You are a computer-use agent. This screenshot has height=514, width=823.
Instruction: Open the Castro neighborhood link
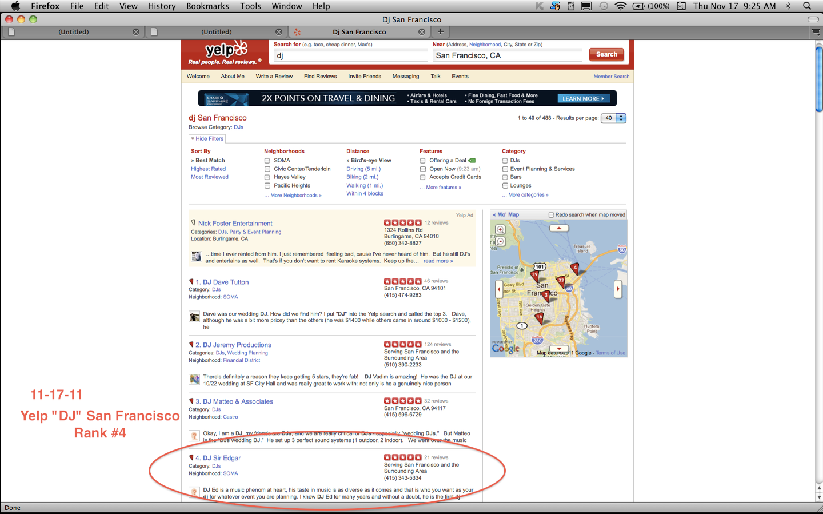(230, 417)
